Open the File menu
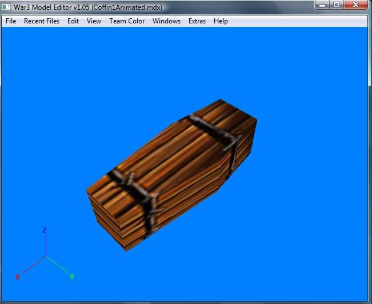 coord(11,21)
